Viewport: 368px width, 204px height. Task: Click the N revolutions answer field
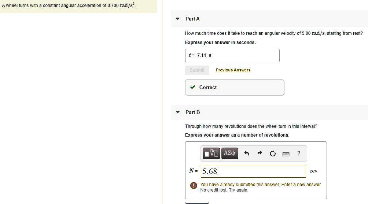(253, 171)
